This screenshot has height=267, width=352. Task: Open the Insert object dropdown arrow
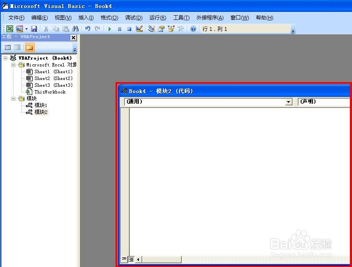coord(26,29)
